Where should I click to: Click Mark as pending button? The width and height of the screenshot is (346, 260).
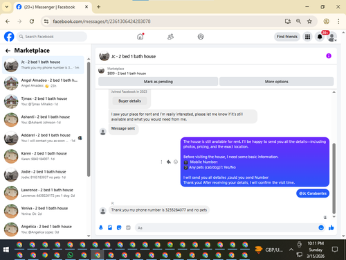(x=158, y=82)
